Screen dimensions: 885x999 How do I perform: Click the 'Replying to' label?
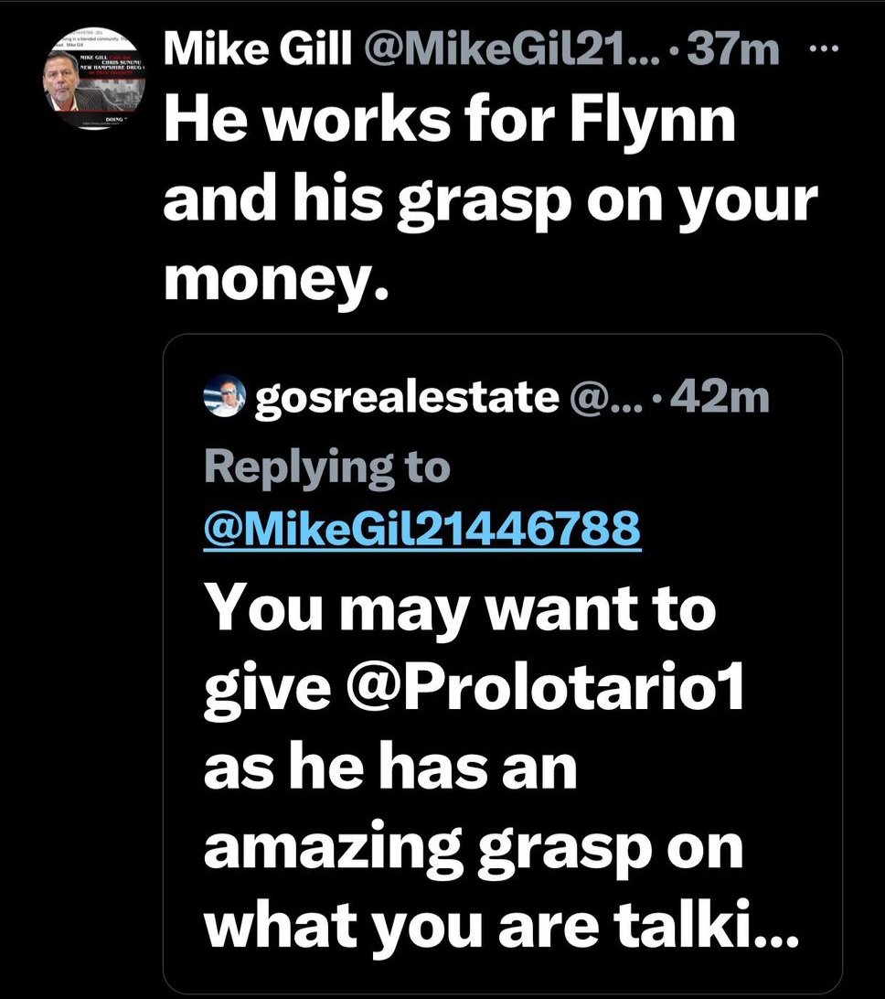pyautogui.click(x=327, y=467)
